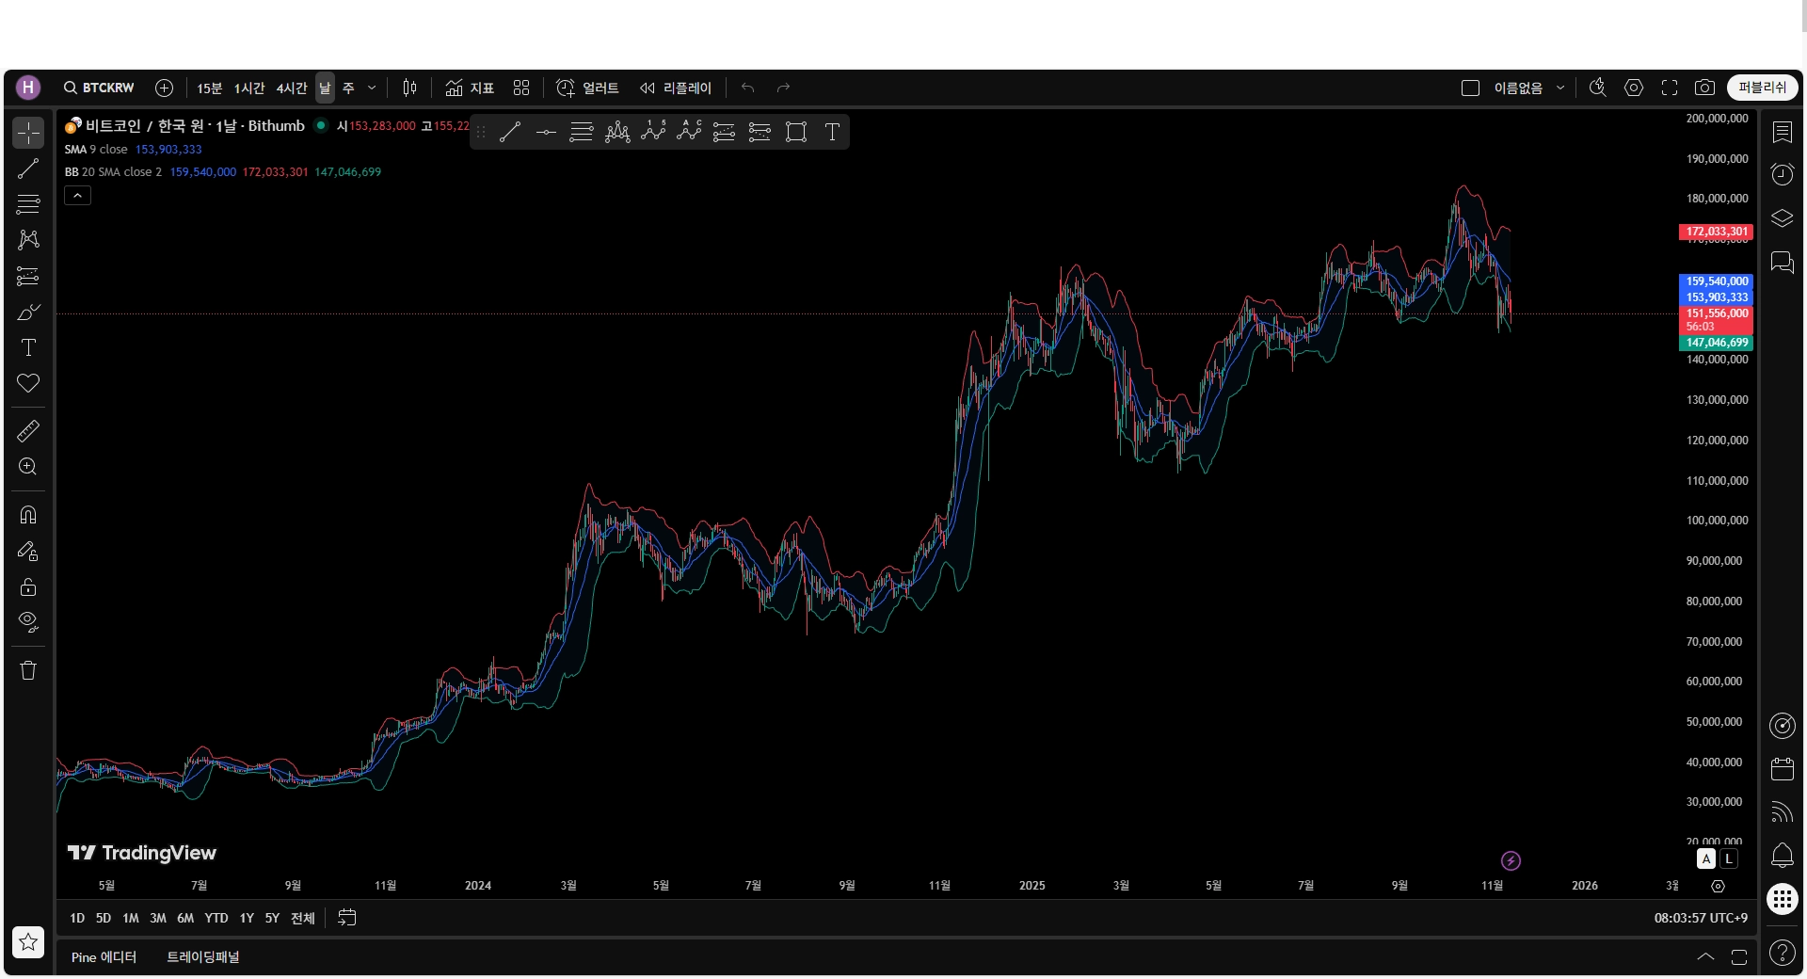The height and width of the screenshot is (979, 1807).
Task: Open the 트레이딩패널 tab
Action: click(202, 956)
